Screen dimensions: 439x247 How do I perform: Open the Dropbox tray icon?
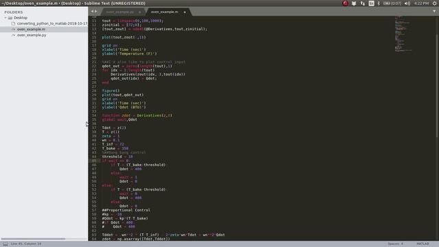pos(354,3)
